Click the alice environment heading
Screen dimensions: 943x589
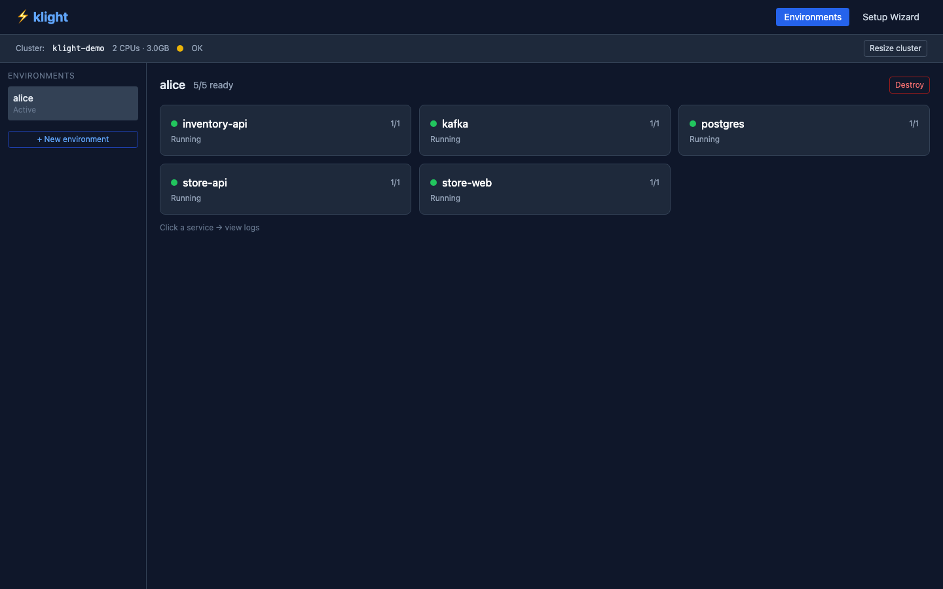(172, 85)
